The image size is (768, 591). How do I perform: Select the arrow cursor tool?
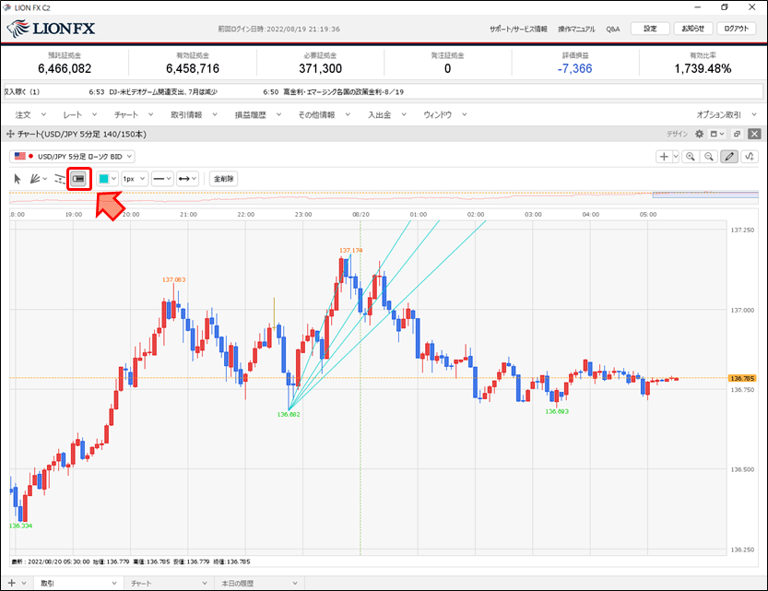[18, 179]
